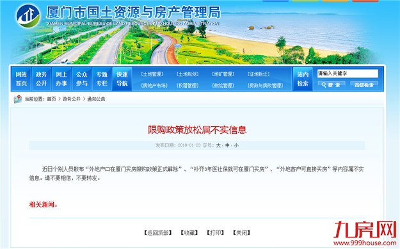400x249 pixels.
Task: Select the 快速导航 tab
Action: (122, 79)
